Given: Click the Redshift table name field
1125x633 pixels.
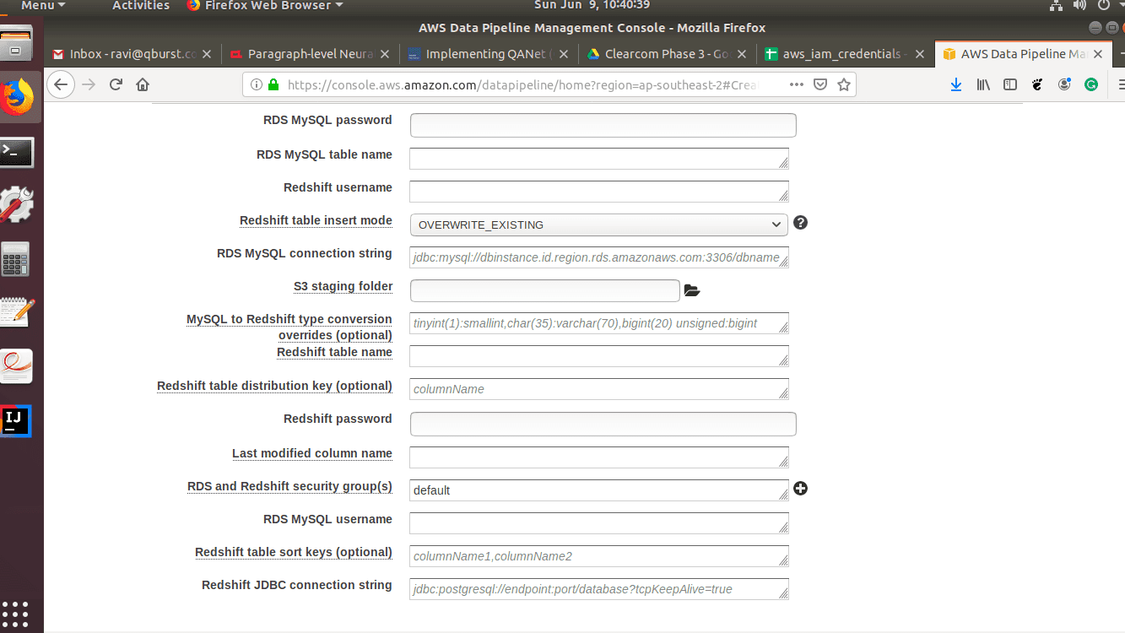Looking at the screenshot, I should click(598, 356).
